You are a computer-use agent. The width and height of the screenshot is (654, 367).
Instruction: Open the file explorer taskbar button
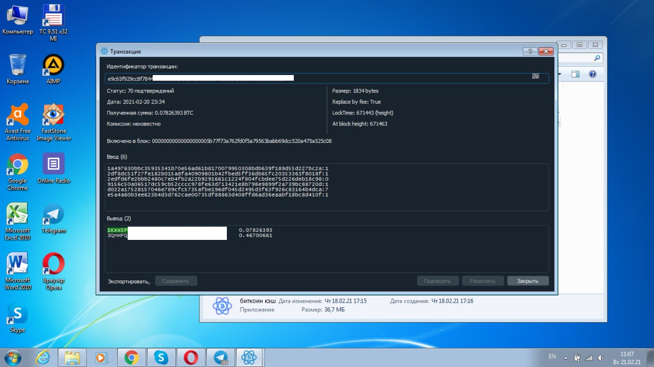coord(73,357)
